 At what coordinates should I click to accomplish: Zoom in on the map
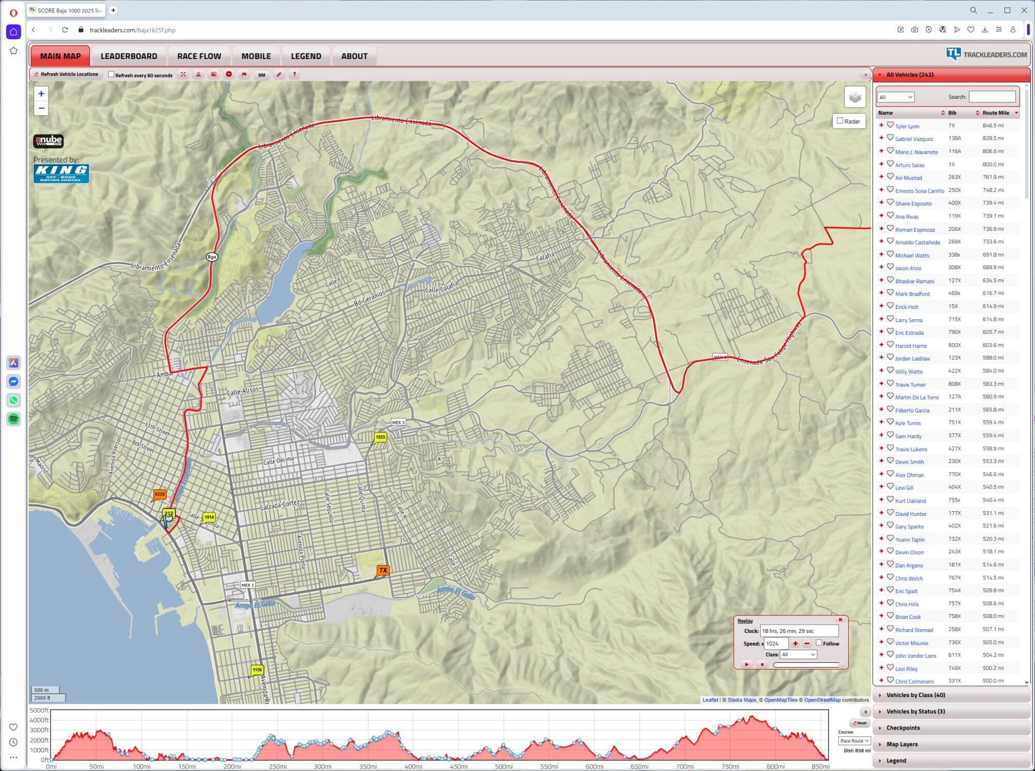coord(41,94)
